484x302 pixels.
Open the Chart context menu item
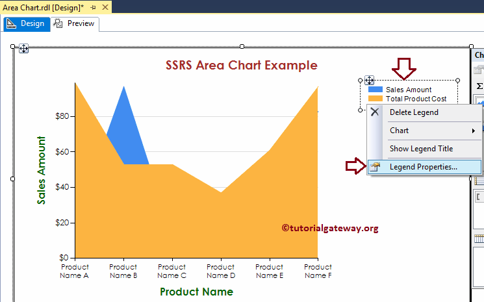coord(424,131)
